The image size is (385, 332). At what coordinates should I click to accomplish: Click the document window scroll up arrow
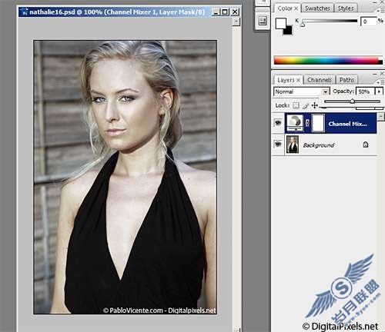click(236, 22)
